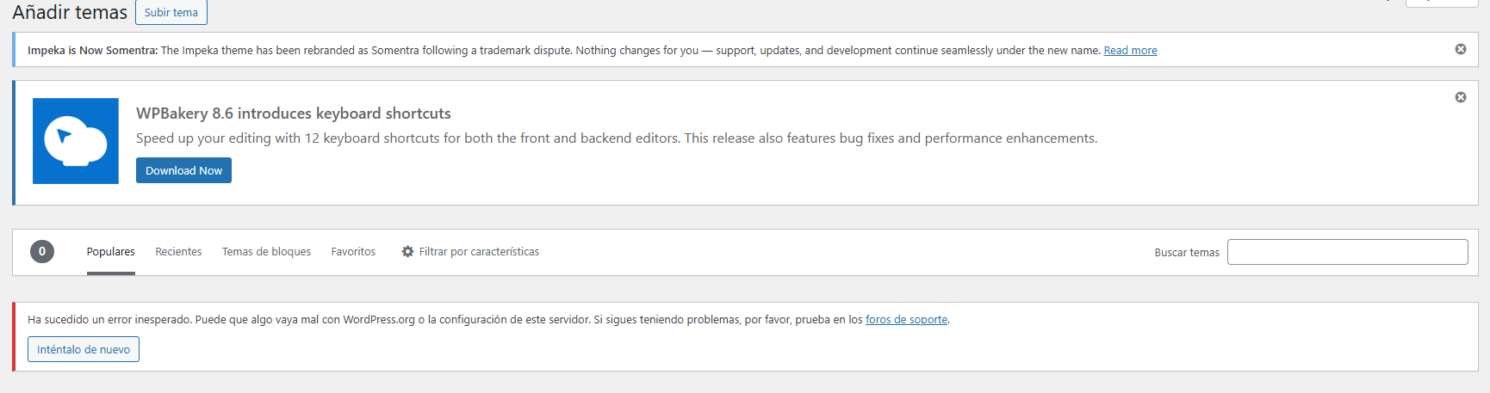Click the theme count badge showing 0
This screenshot has width=1490, height=393.
coord(42,251)
